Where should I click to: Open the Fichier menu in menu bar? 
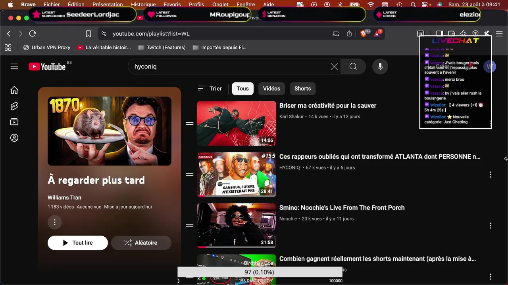tap(52, 4)
